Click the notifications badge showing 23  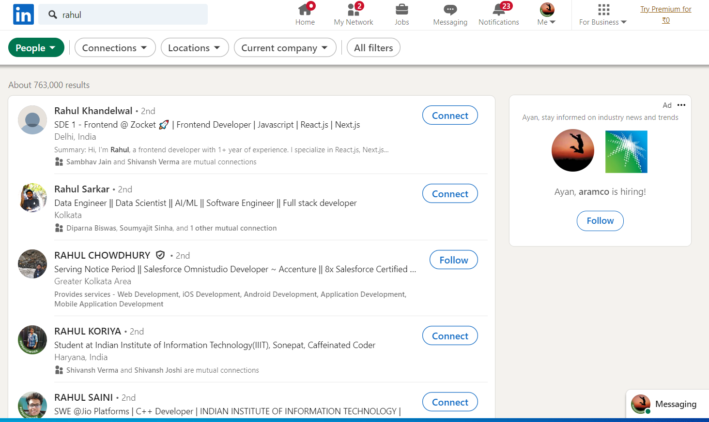point(506,6)
